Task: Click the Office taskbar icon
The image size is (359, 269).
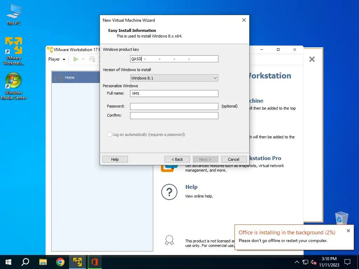Action: click(95, 262)
